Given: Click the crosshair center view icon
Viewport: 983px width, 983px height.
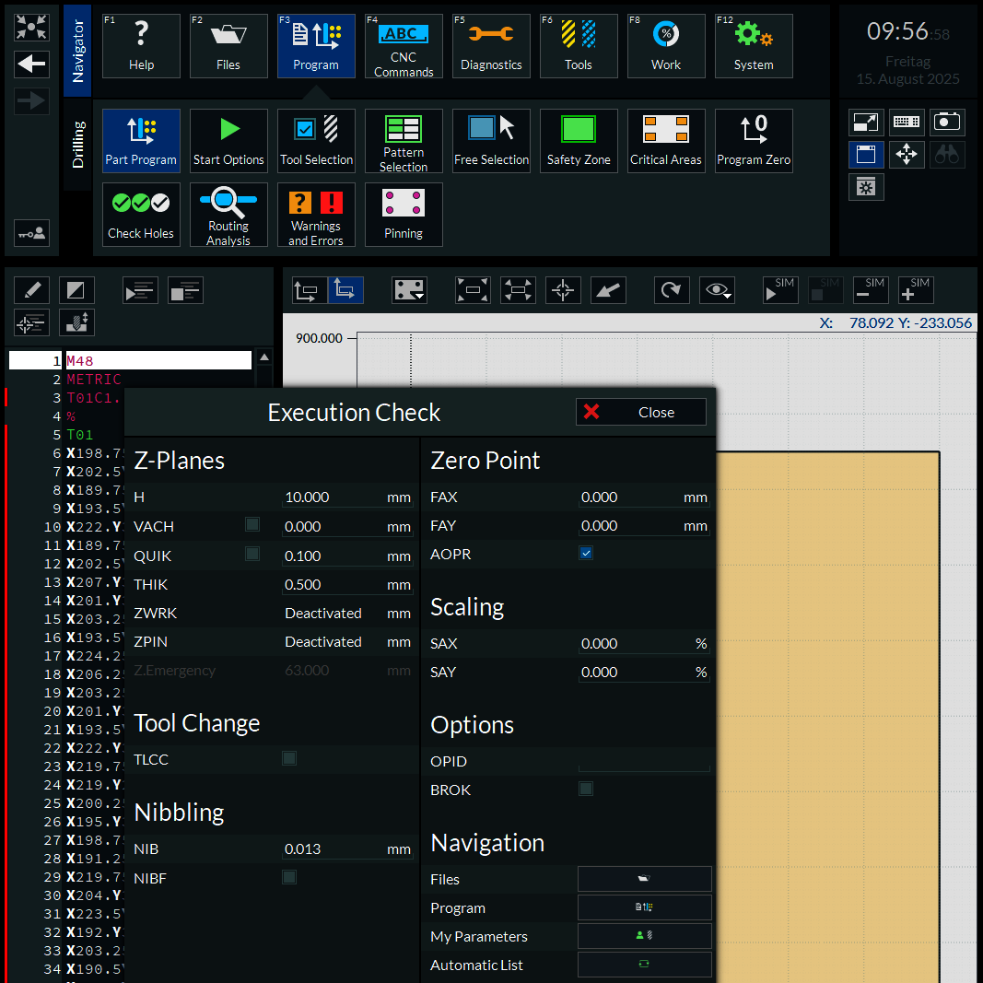Looking at the screenshot, I should click(x=562, y=290).
